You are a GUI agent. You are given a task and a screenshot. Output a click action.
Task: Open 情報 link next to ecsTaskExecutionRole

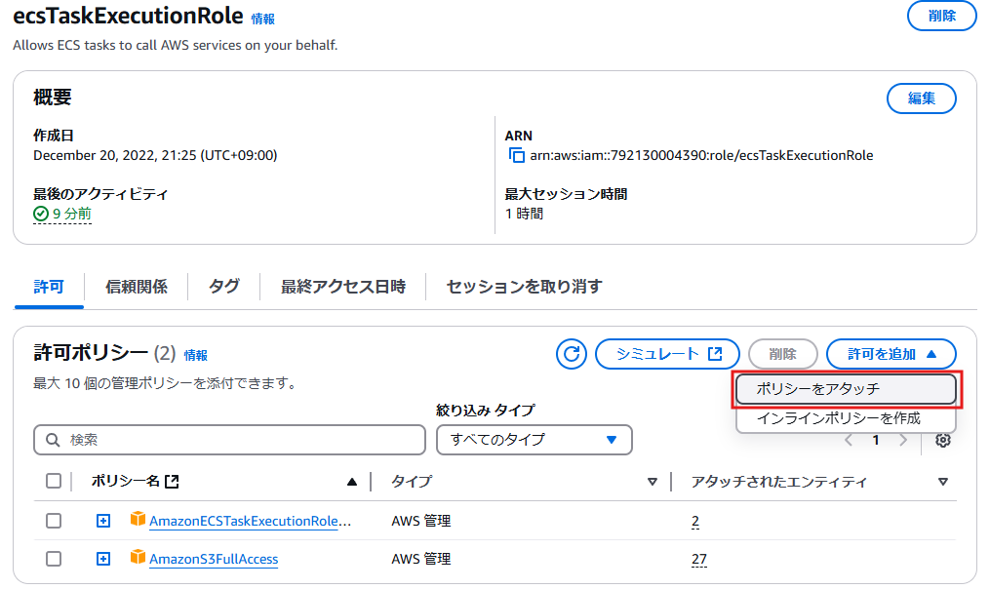[262, 20]
